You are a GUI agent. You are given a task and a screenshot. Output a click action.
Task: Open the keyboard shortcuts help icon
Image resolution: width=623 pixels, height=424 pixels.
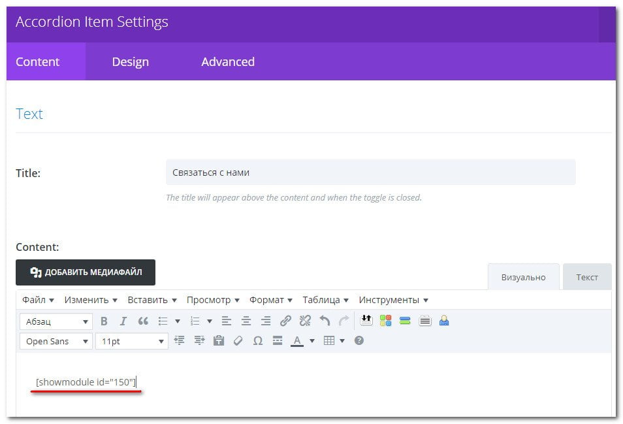tap(359, 341)
